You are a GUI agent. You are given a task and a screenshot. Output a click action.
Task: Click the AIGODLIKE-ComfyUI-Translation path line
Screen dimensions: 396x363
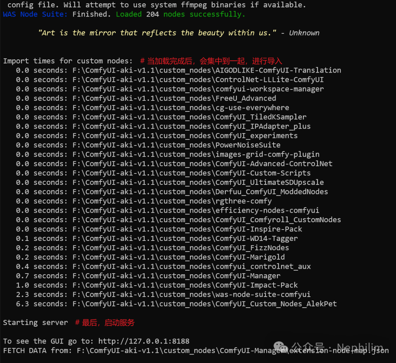click(179, 70)
